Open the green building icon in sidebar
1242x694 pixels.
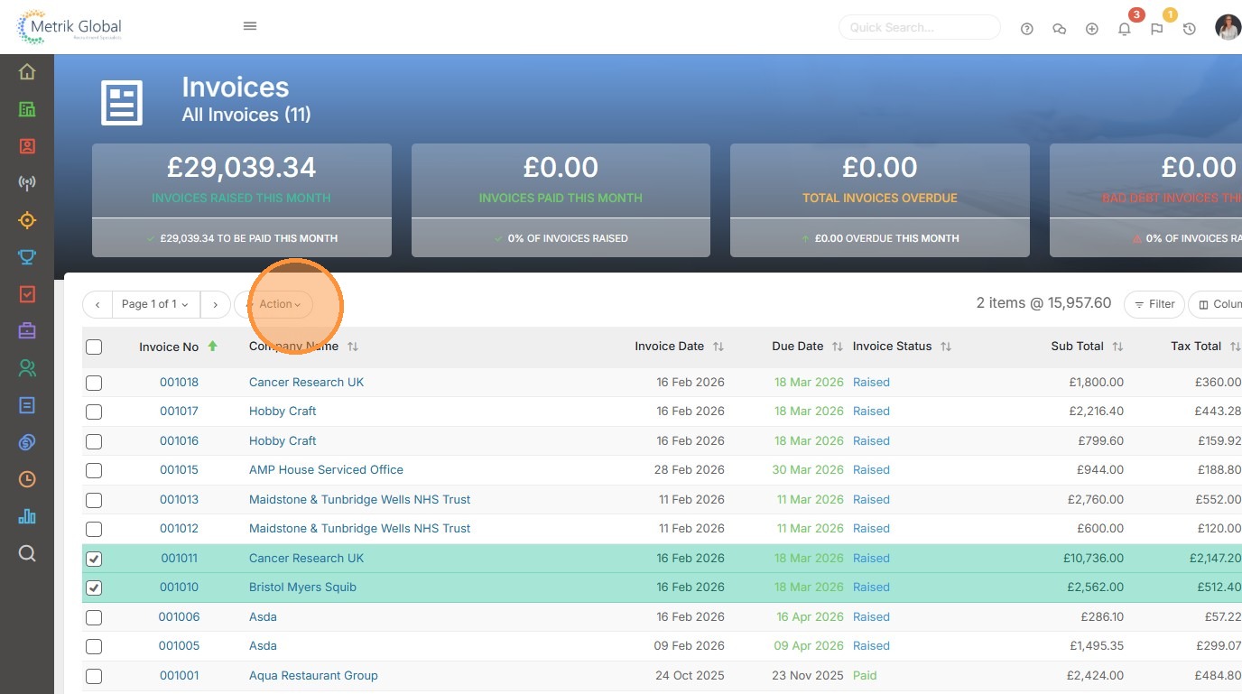coord(27,109)
